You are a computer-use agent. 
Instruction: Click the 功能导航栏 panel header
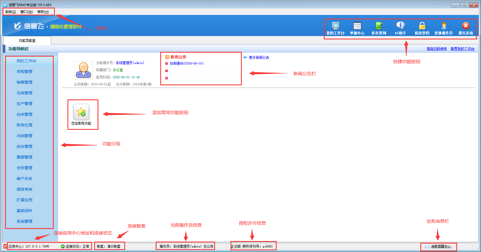point(19,49)
